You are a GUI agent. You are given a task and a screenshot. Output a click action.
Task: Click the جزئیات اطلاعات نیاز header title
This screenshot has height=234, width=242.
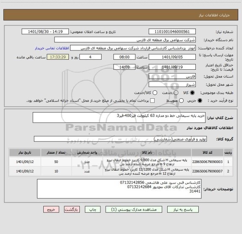[214, 15]
